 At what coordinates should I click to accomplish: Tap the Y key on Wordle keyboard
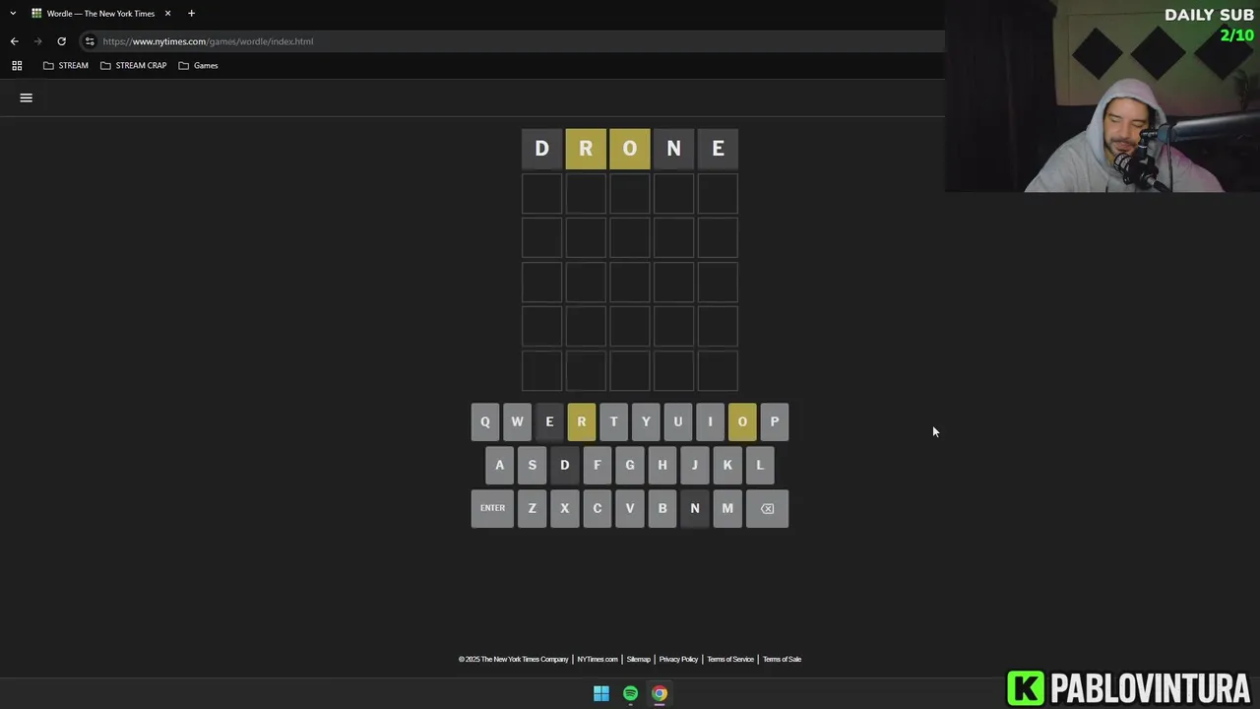pyautogui.click(x=646, y=421)
